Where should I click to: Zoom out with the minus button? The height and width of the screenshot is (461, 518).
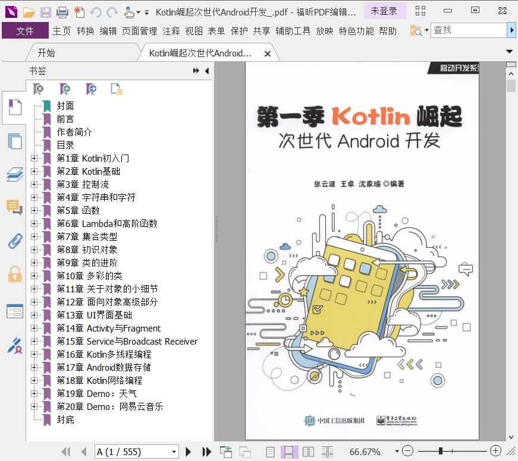tap(407, 451)
